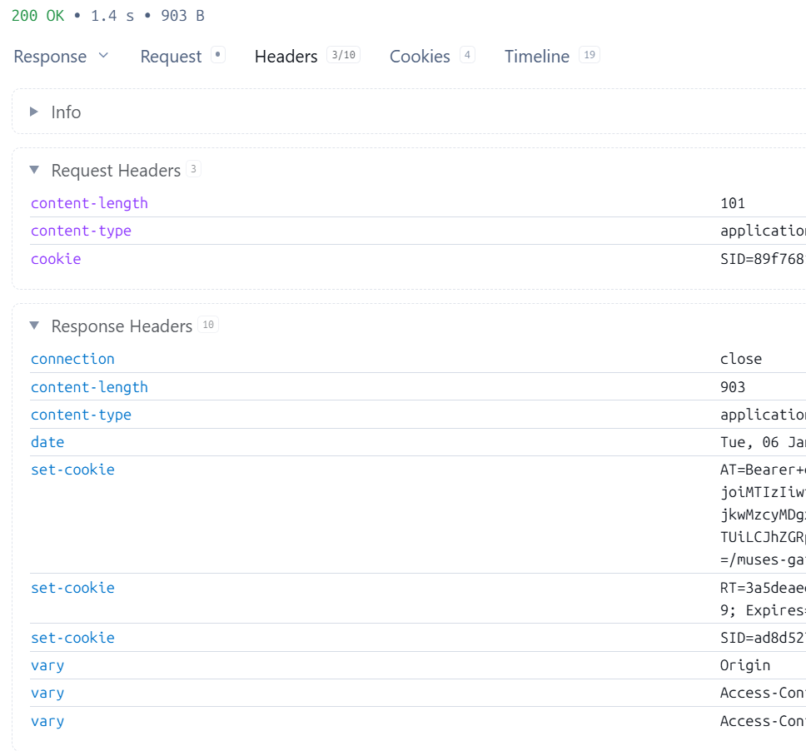The width and height of the screenshot is (806, 751).
Task: Click the Timeline count badge 19
Action: [x=589, y=56]
